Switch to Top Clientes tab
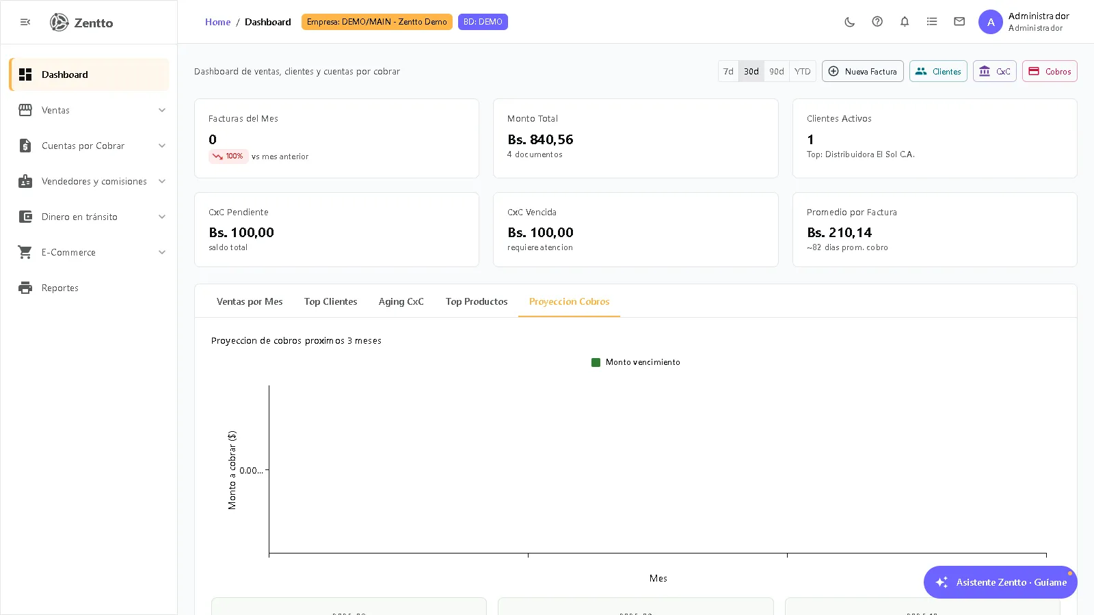The width and height of the screenshot is (1094, 615). click(x=331, y=301)
